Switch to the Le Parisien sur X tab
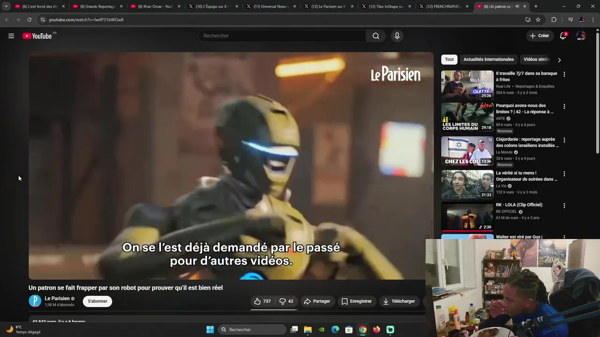 (x=329, y=7)
